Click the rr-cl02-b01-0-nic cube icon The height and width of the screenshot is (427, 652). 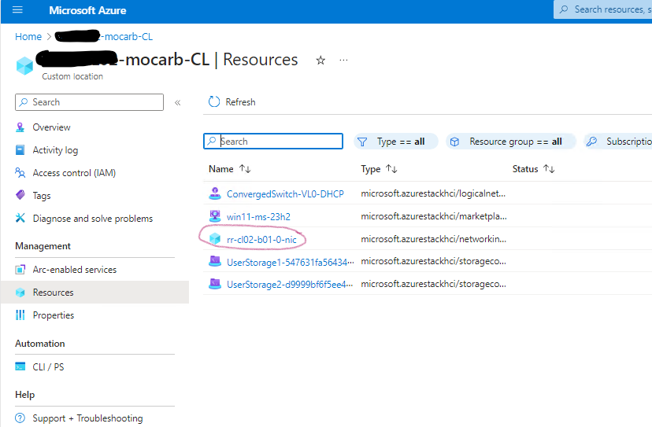[214, 238]
